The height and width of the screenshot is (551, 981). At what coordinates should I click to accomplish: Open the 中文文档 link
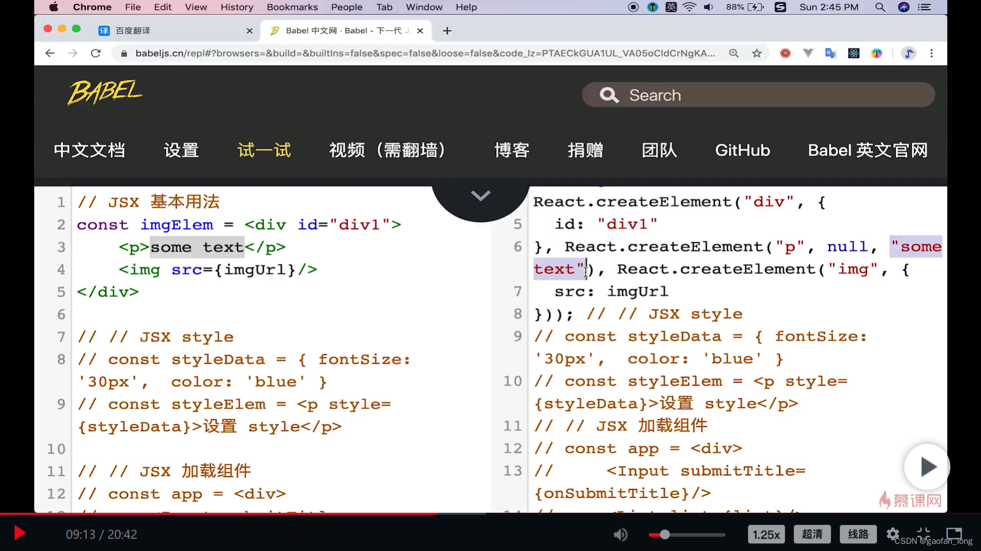tap(89, 150)
